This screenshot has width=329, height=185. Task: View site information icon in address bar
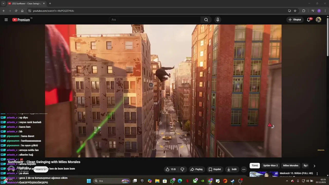pyautogui.click(x=30, y=11)
